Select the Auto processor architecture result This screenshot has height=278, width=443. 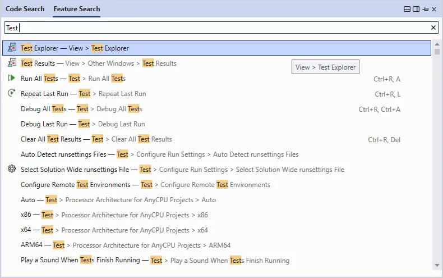pos(216,199)
